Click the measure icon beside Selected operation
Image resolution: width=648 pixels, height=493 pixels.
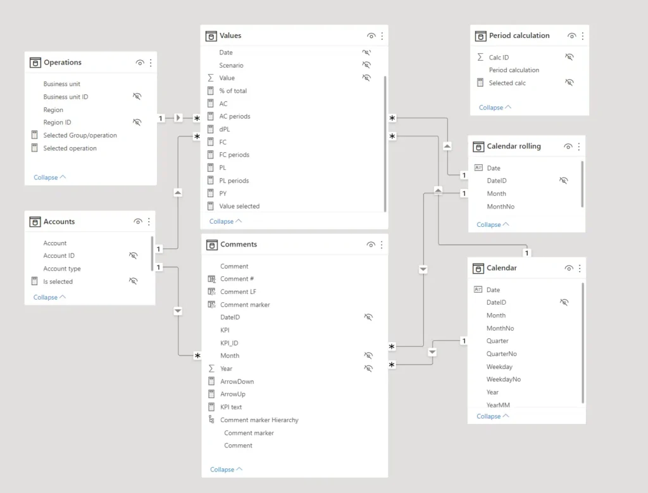point(35,148)
